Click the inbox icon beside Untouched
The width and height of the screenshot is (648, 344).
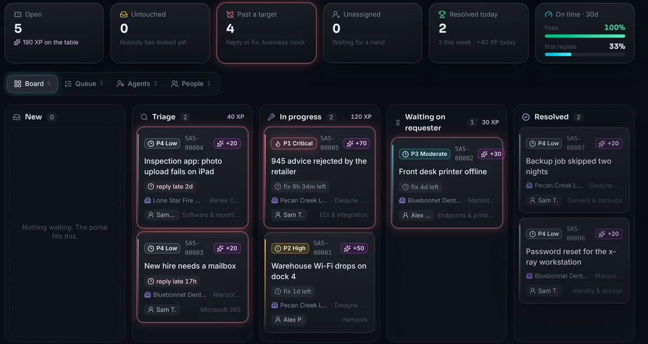pos(124,15)
